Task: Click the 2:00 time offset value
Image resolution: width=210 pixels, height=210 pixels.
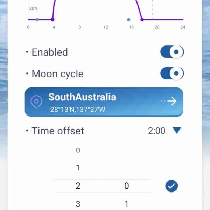Action: pos(156,131)
